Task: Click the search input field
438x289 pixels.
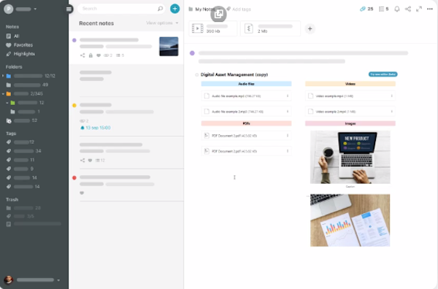Action: (x=121, y=9)
